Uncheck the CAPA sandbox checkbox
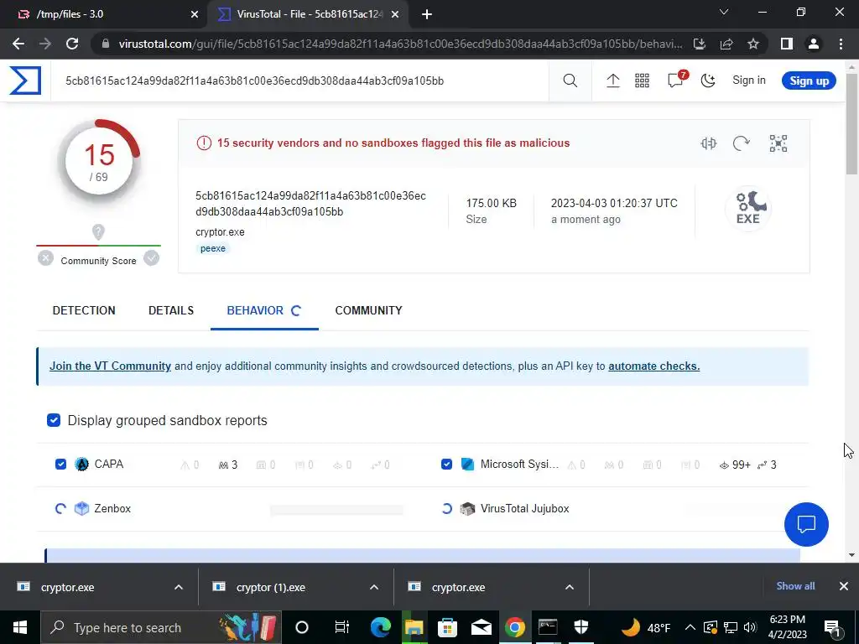This screenshot has width=859, height=644. pos(60,465)
